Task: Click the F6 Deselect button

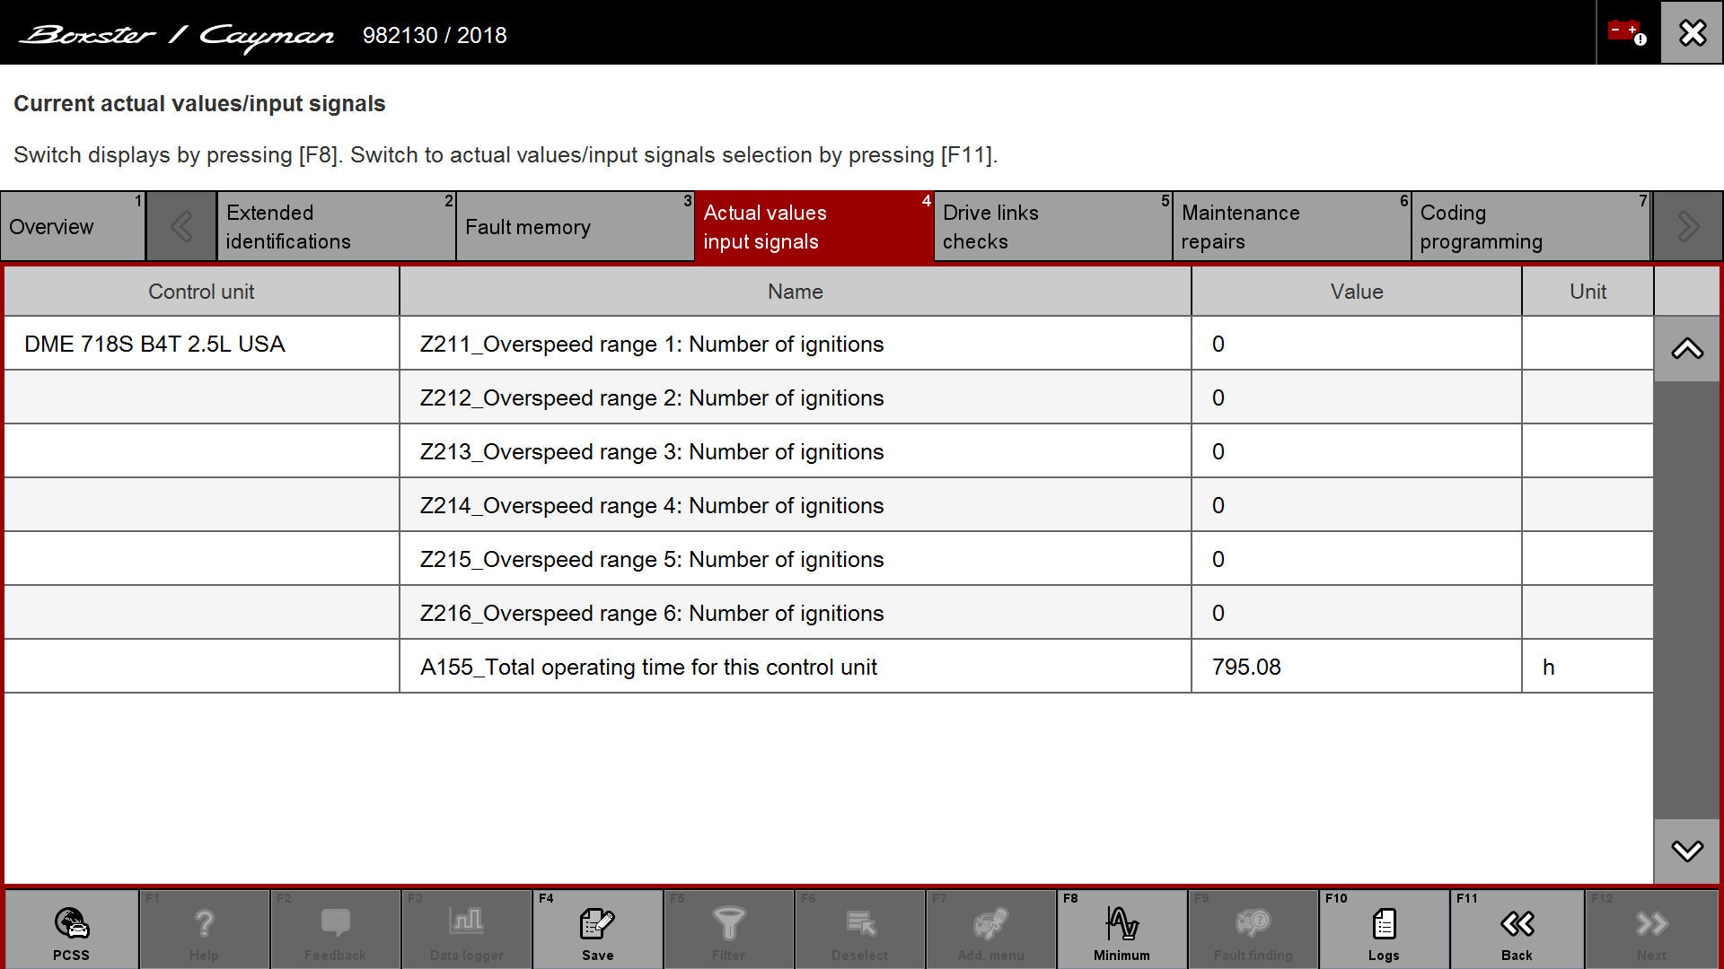Action: (x=859, y=930)
